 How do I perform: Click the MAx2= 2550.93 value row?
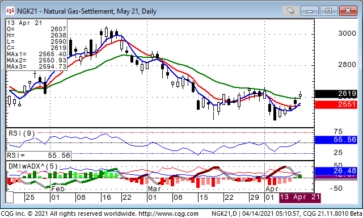pyautogui.click(x=36, y=61)
